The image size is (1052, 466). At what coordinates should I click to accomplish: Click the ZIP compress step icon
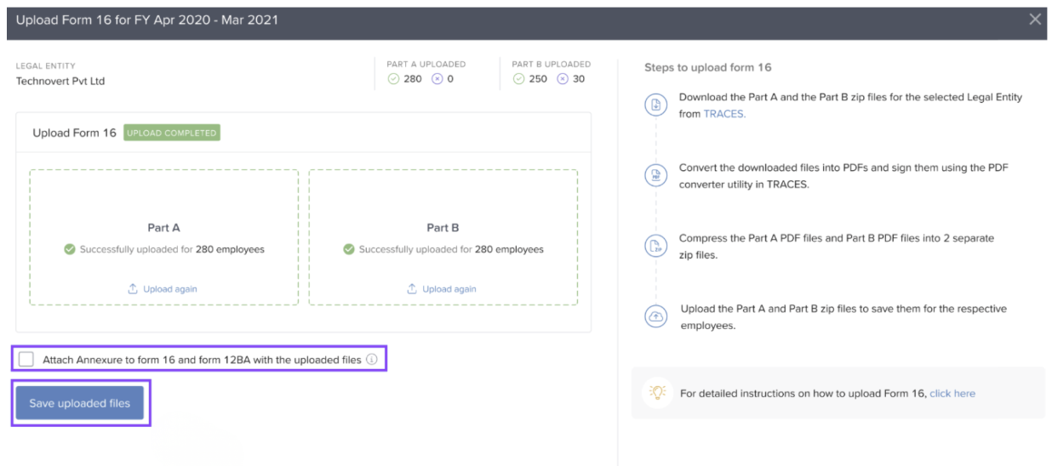[x=655, y=247]
